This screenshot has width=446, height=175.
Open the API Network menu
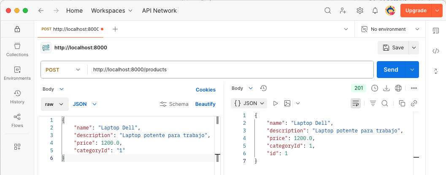click(159, 11)
